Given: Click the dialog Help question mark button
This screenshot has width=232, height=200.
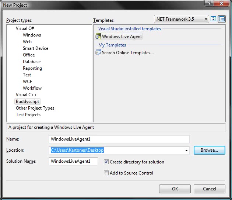Looking at the screenshot, I should coord(209,3).
